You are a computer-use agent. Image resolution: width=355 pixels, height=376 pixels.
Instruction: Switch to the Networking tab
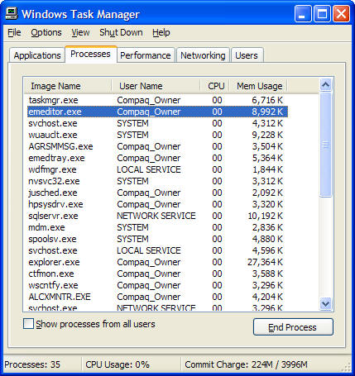[203, 55]
